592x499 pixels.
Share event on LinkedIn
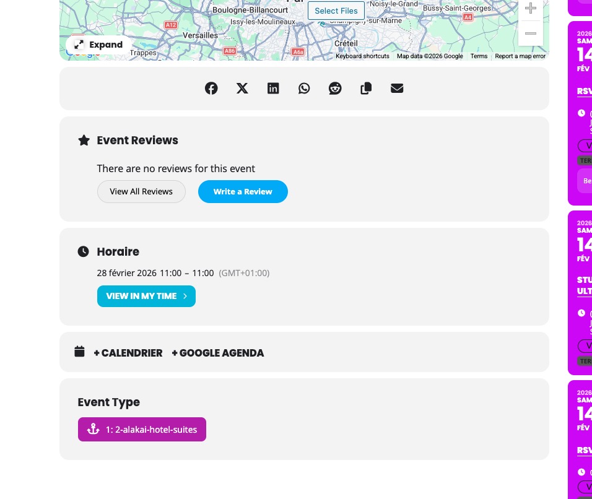[273, 89]
